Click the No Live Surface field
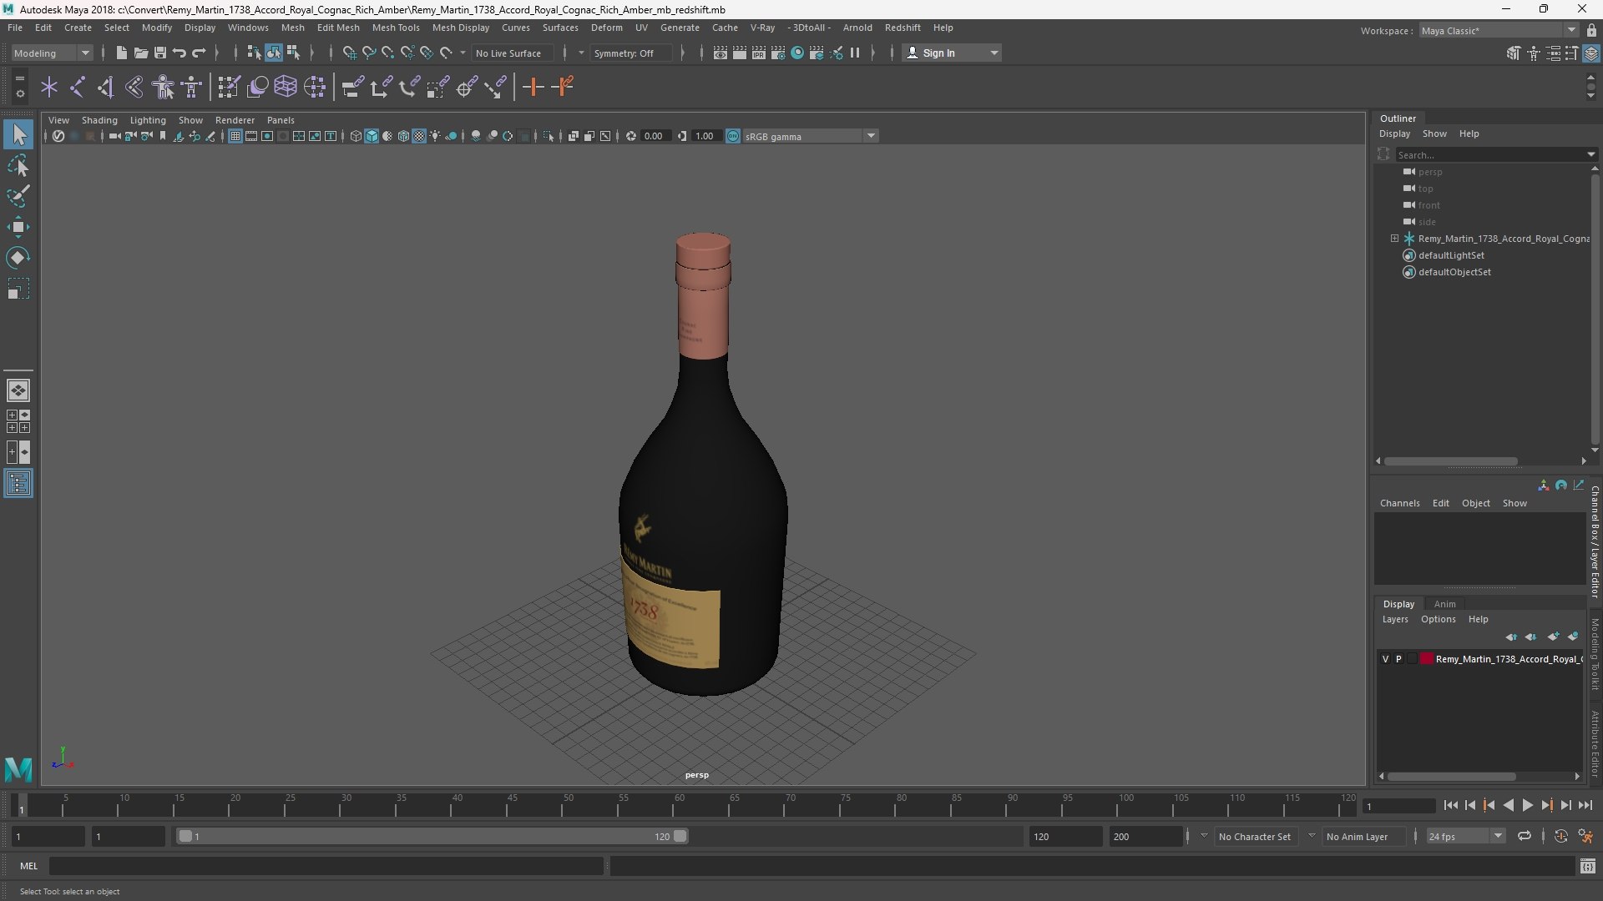Screen dimensions: 1603x901 pos(512,53)
